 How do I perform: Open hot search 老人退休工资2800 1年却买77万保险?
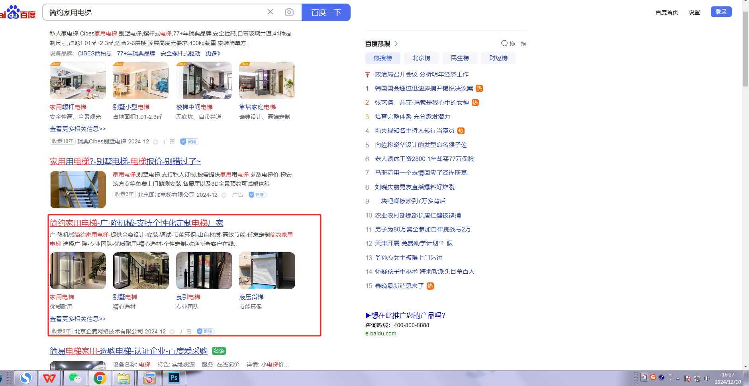424,159
